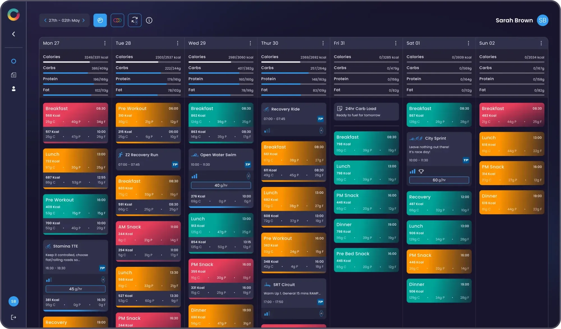This screenshot has height=329, width=561.
Task: Click the 40 g/hr fueling field
Action: coord(221,185)
